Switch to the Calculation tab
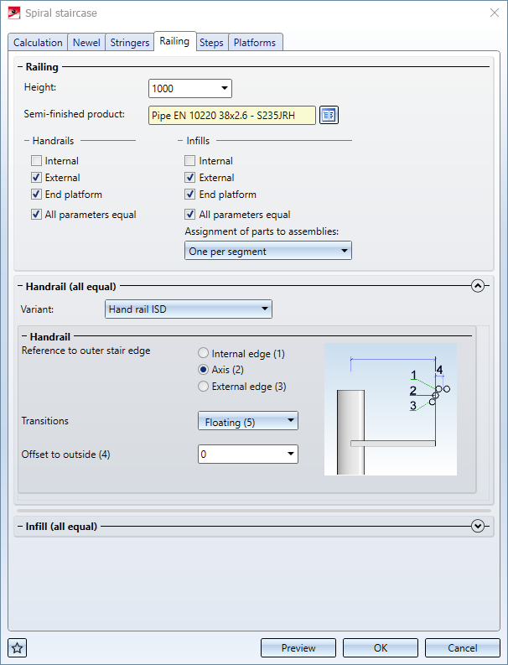The image size is (508, 665). (x=38, y=43)
